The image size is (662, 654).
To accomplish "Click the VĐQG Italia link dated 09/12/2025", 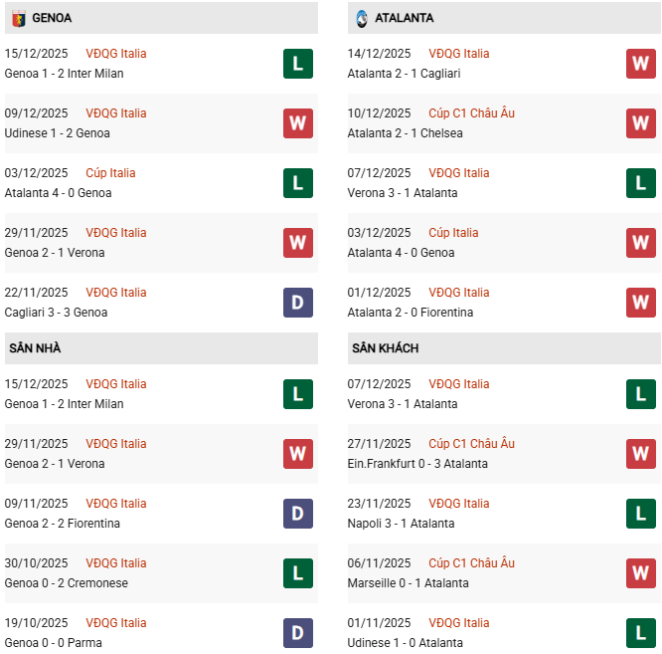I will click(115, 113).
